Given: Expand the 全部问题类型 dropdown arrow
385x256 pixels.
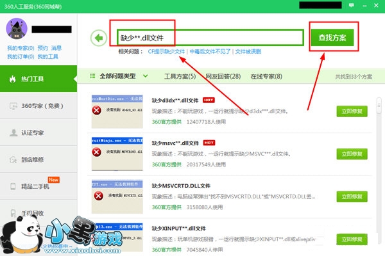Looking at the screenshot, I should [x=146, y=76].
